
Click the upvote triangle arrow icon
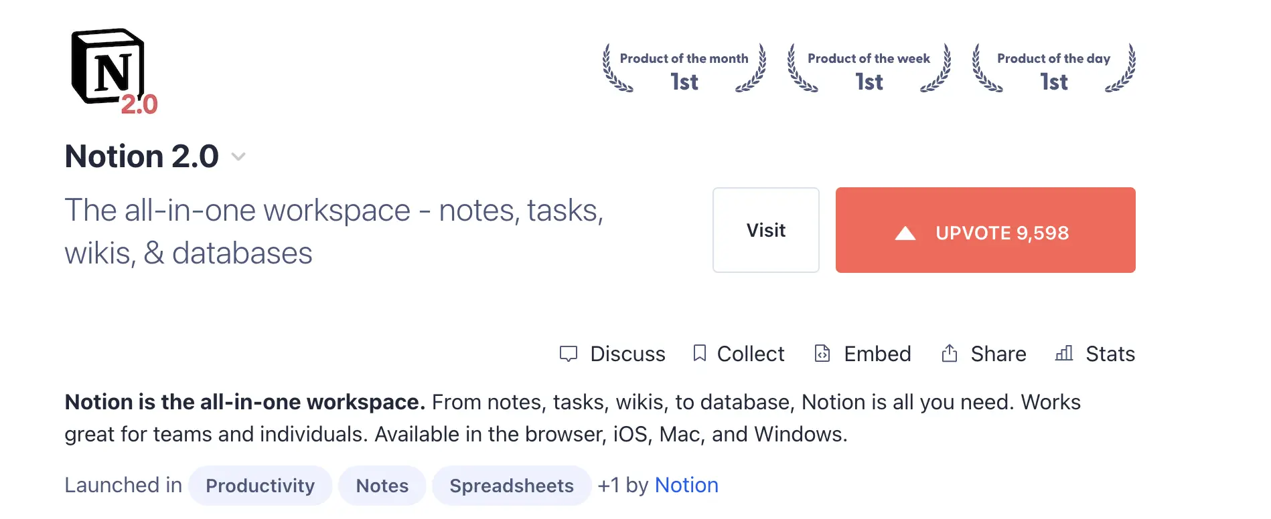coord(905,233)
